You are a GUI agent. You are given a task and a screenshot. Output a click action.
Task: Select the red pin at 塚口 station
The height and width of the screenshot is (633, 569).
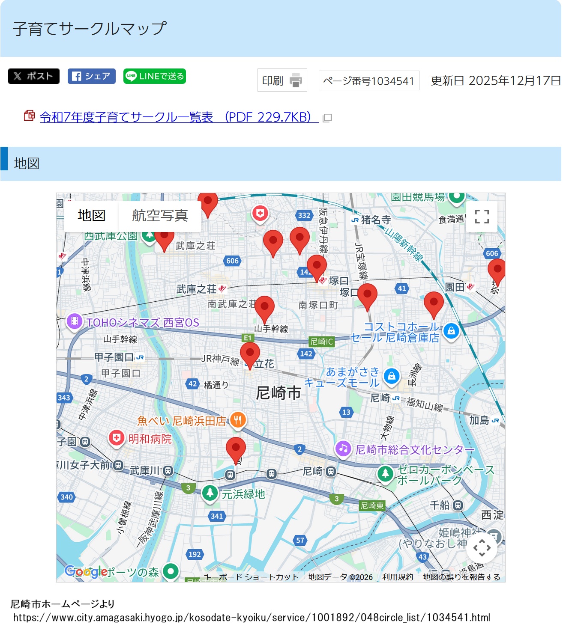click(317, 266)
